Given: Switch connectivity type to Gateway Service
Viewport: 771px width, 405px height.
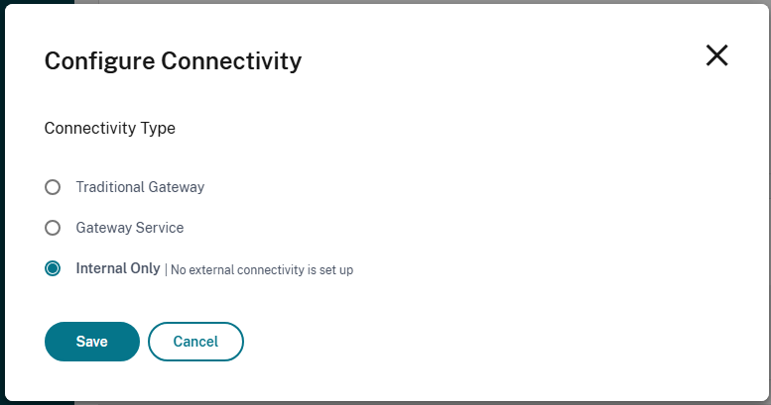Looking at the screenshot, I should 53,228.
